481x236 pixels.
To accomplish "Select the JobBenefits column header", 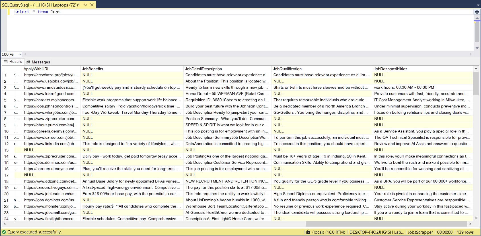I will (x=92, y=69).
